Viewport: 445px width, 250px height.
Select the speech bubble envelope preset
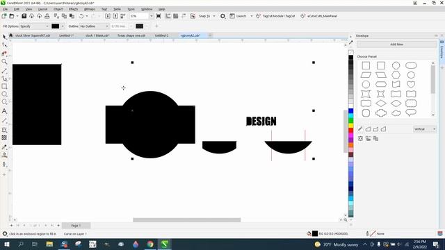click(x=411, y=112)
